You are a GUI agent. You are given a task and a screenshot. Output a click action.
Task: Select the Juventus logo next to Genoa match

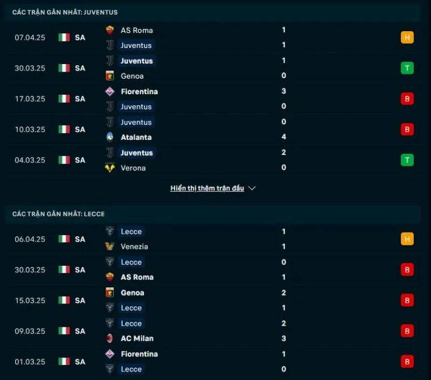pyautogui.click(x=109, y=61)
